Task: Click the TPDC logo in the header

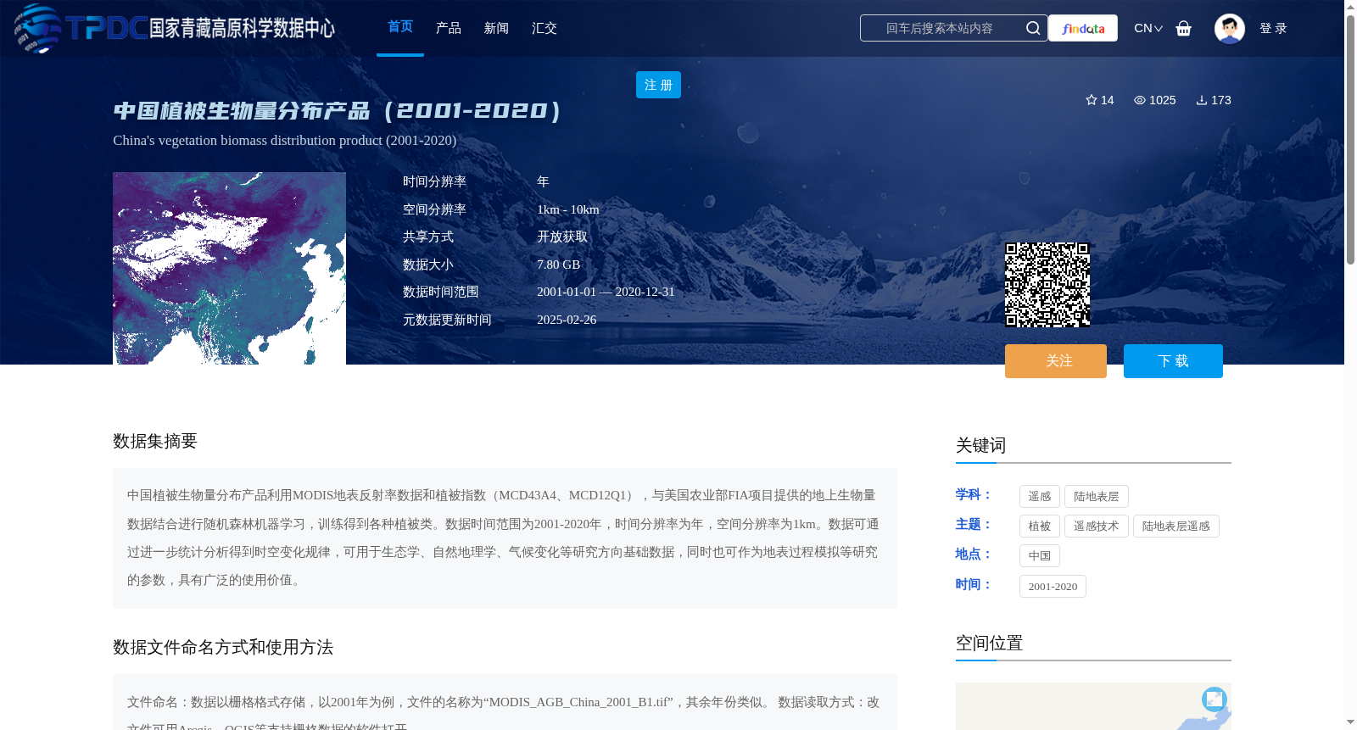Action: [x=174, y=28]
